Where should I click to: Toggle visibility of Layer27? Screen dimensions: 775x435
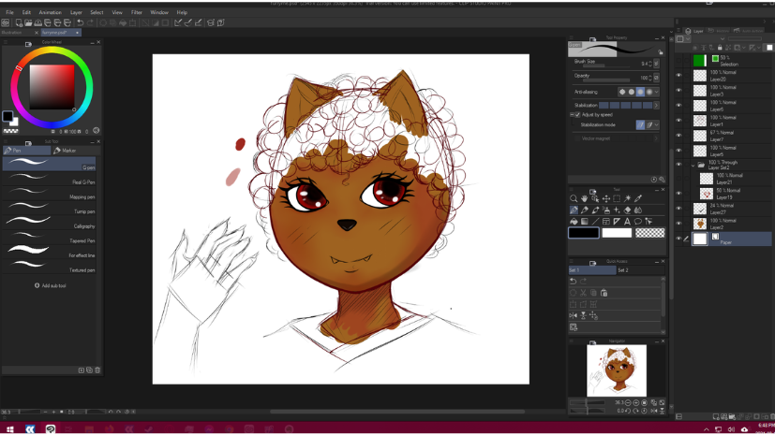click(x=679, y=210)
